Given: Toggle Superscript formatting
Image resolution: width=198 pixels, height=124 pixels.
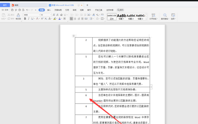Looking at the screenshot, I should [x=42, y=19].
